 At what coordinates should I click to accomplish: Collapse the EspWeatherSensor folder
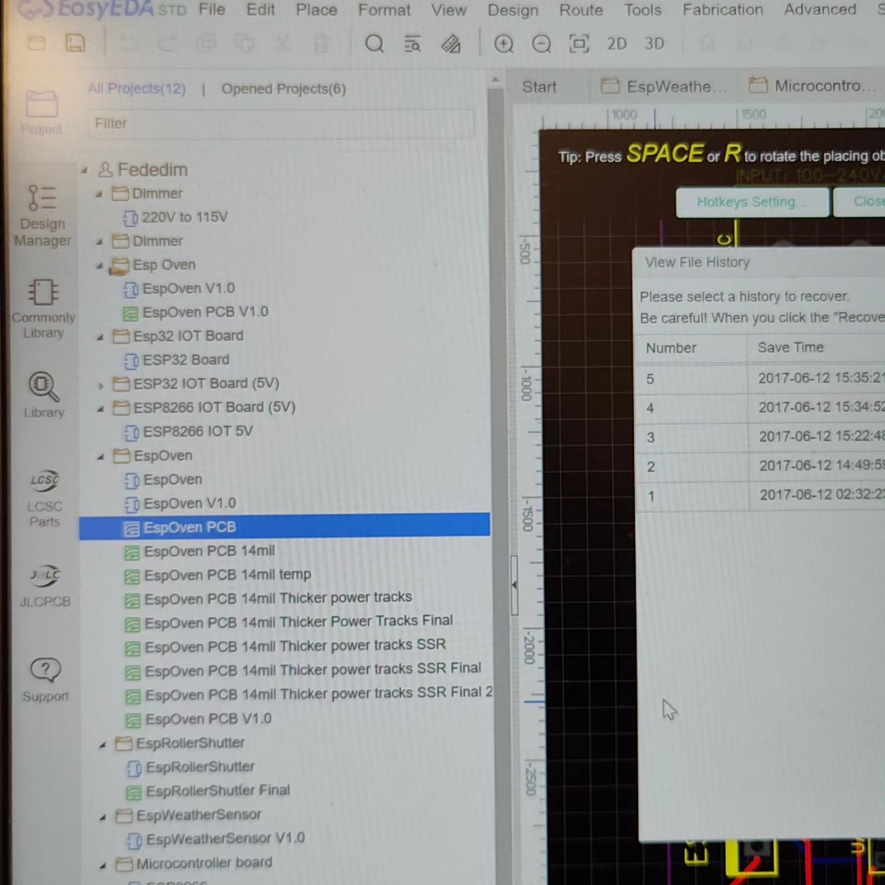[x=103, y=817]
